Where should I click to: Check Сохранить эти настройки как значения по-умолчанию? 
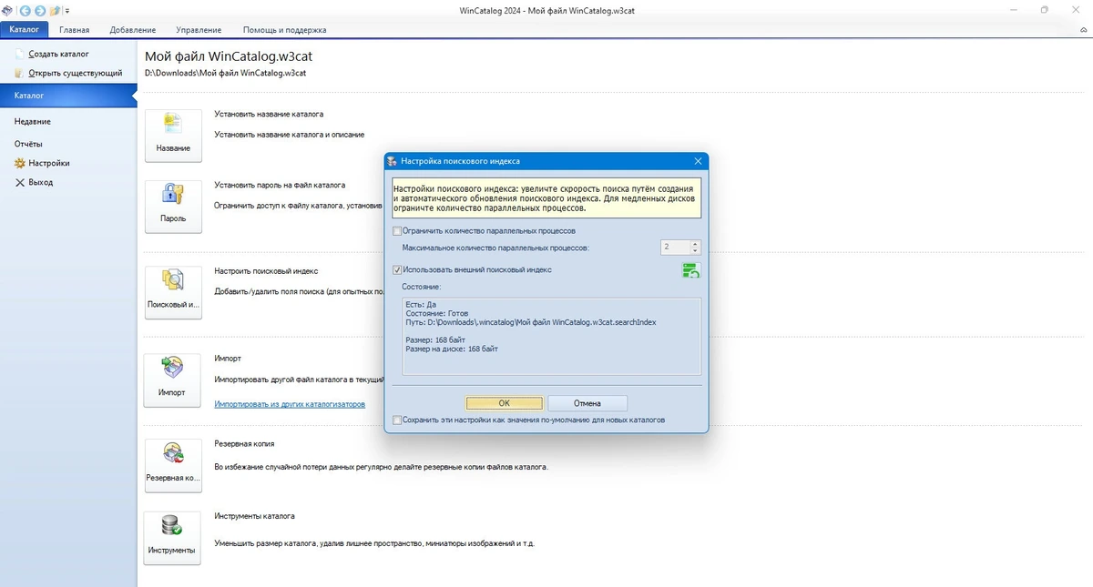coord(397,420)
